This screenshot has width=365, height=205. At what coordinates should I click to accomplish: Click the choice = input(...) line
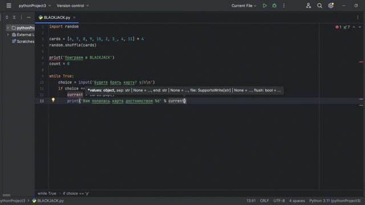click(x=107, y=82)
